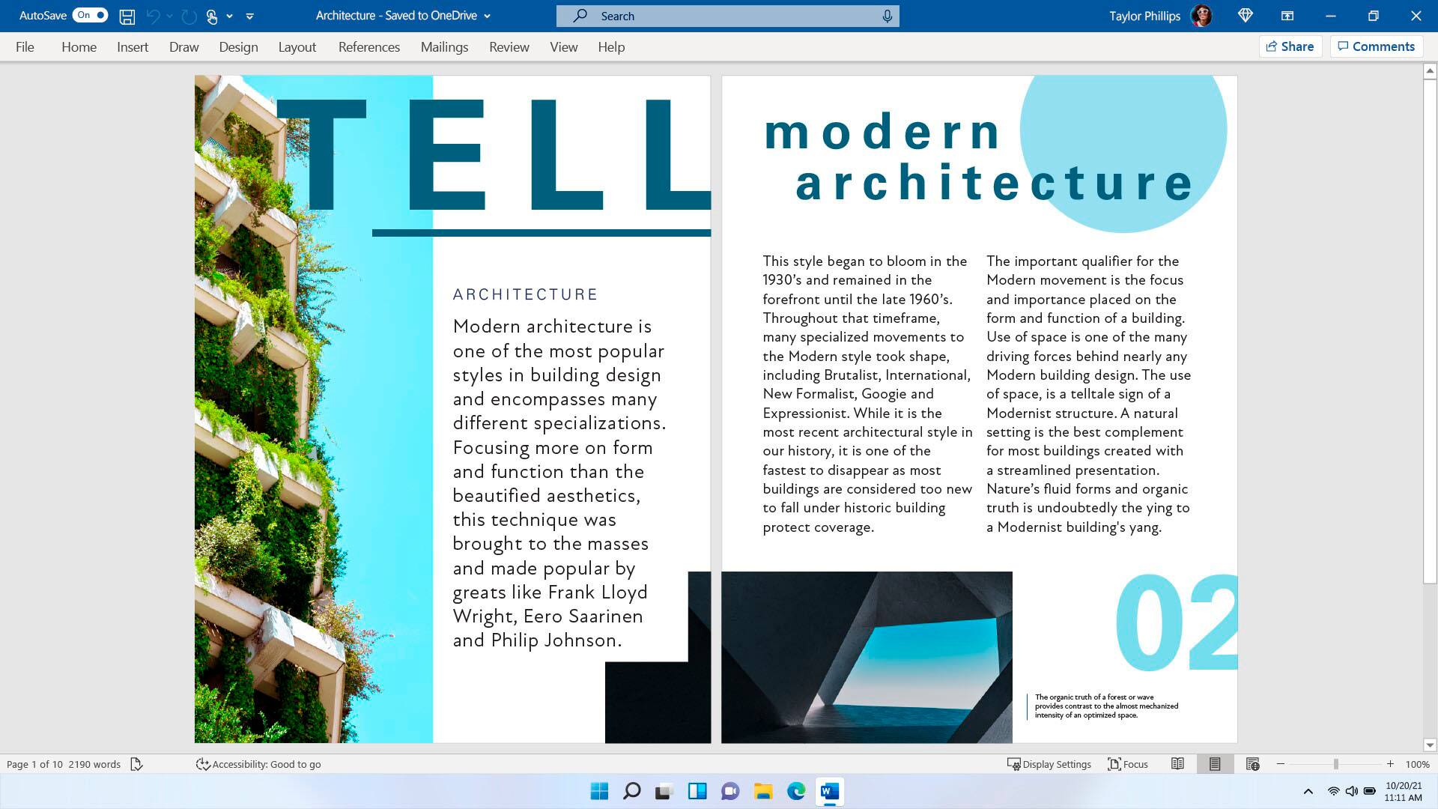This screenshot has width=1438, height=809.
Task: Click the Share button
Action: pos(1290,46)
